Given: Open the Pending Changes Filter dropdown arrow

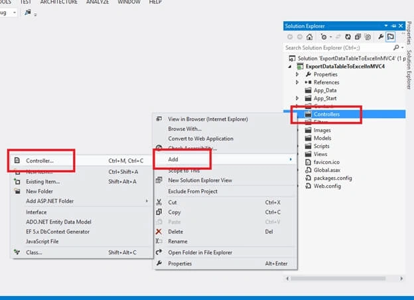Looking at the screenshot, I should [330, 37].
